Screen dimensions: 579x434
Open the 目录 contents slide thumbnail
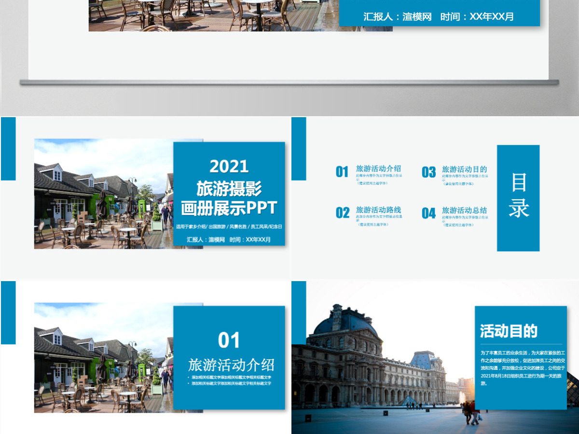[435, 197]
